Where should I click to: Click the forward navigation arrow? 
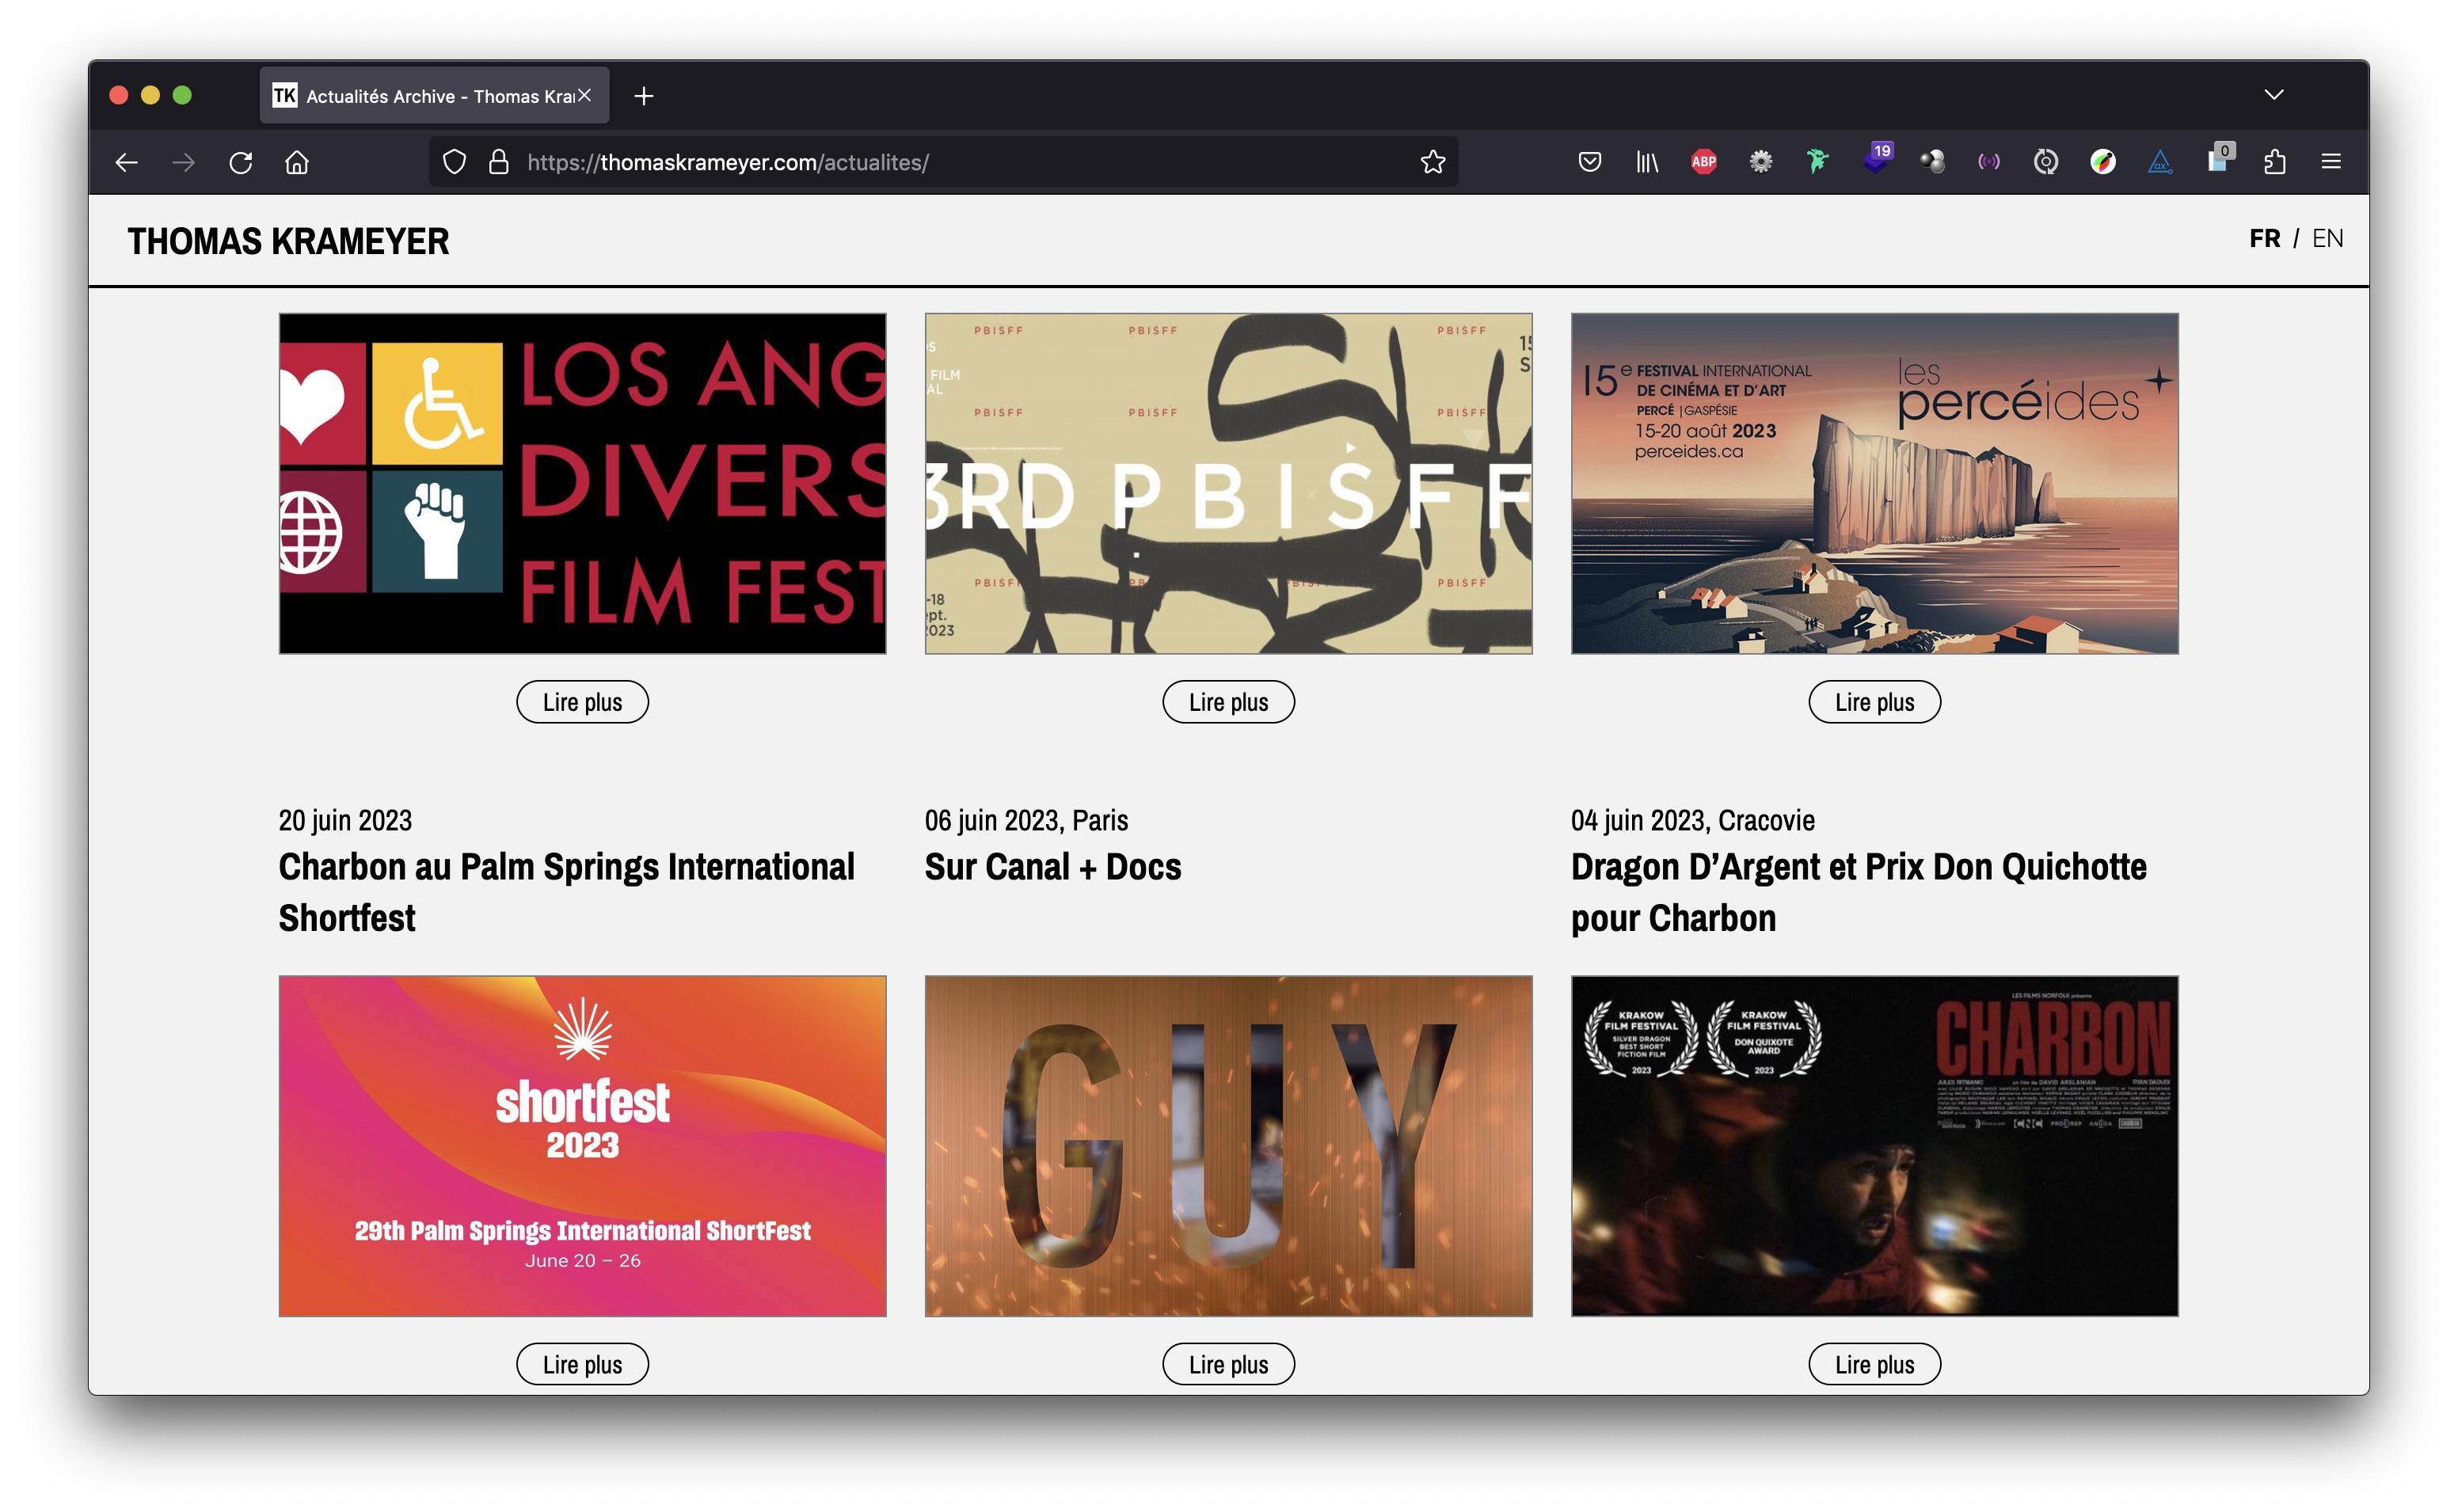pos(183,162)
